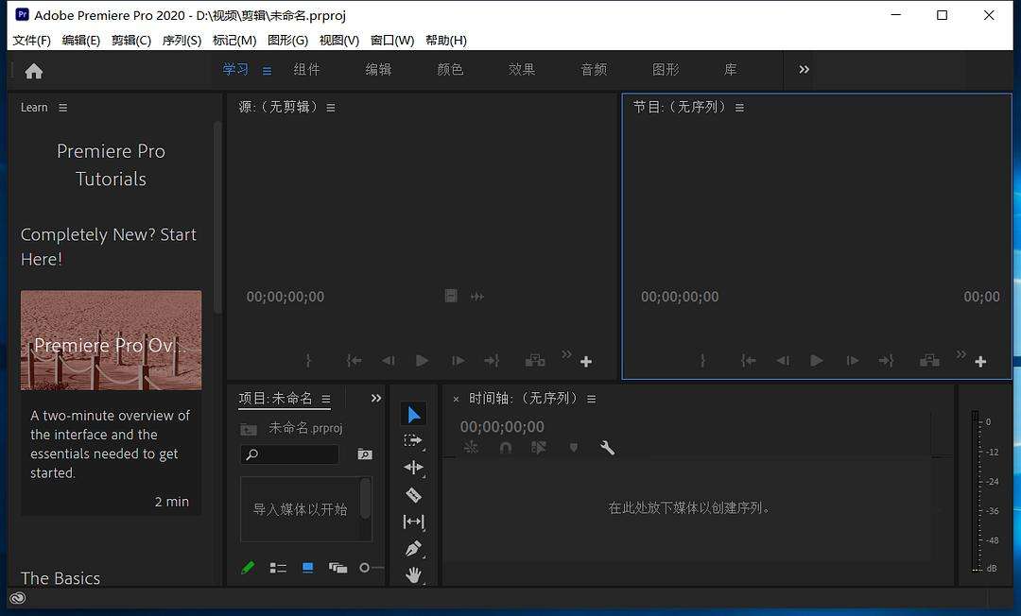Viewport: 1021px width, 616px height.
Task: Toggle snapping with the magnet icon
Action: [506, 447]
